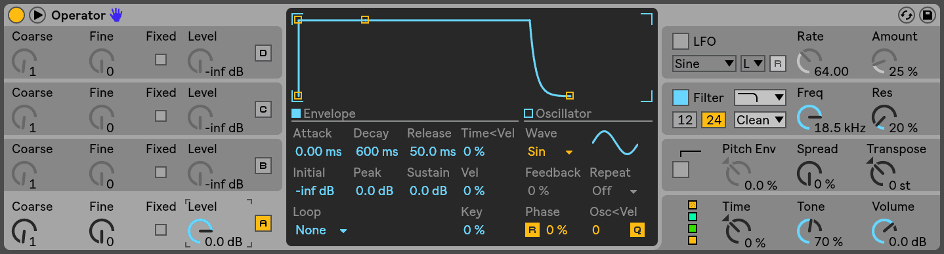Click the Phase value 0 %

pos(557,230)
